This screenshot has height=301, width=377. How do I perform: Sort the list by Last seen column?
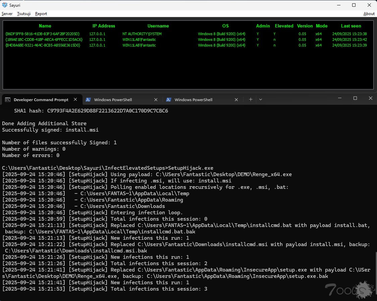coord(351,26)
